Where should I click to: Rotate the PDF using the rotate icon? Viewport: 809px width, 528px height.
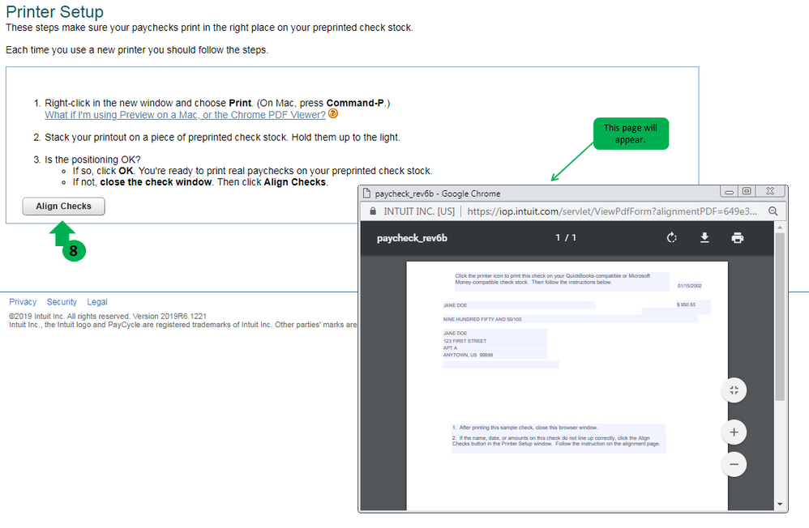coord(671,238)
